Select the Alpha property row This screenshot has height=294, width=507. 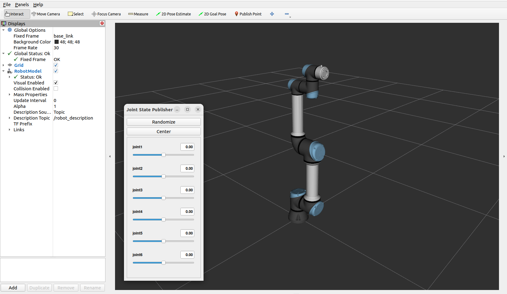pos(53,106)
